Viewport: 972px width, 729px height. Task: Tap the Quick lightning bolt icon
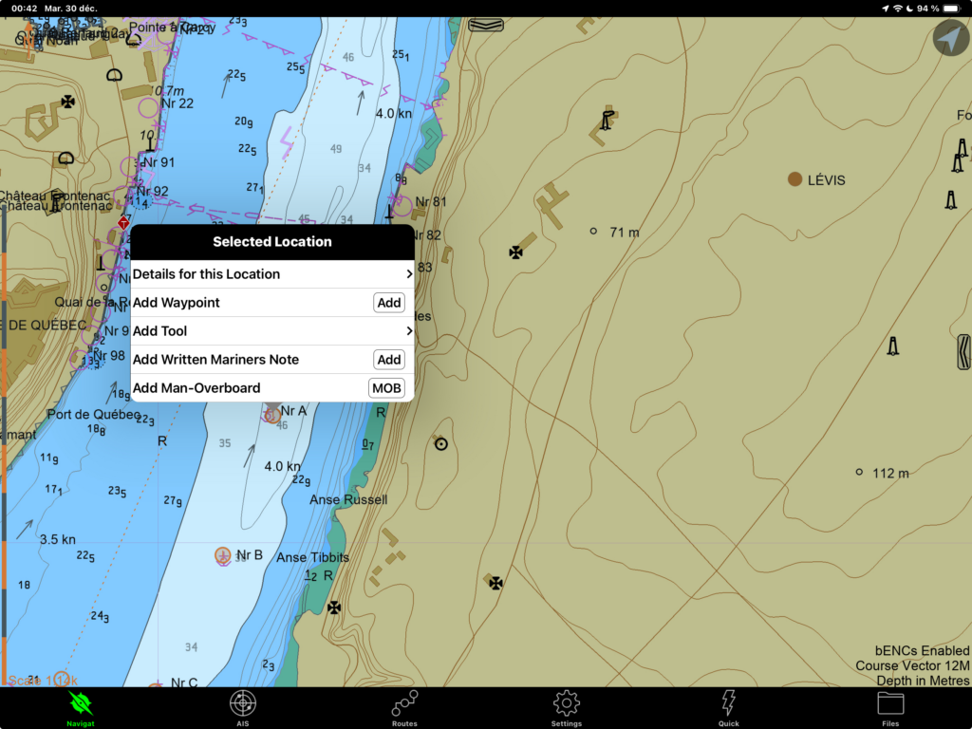click(728, 704)
